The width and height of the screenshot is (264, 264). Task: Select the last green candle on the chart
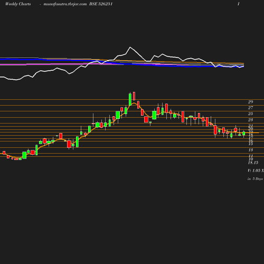click(244, 134)
